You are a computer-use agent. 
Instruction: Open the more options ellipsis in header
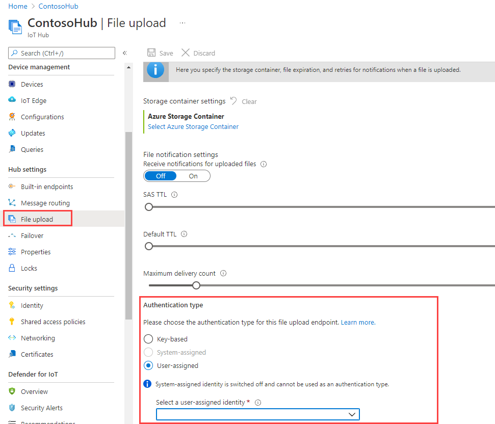point(183,23)
